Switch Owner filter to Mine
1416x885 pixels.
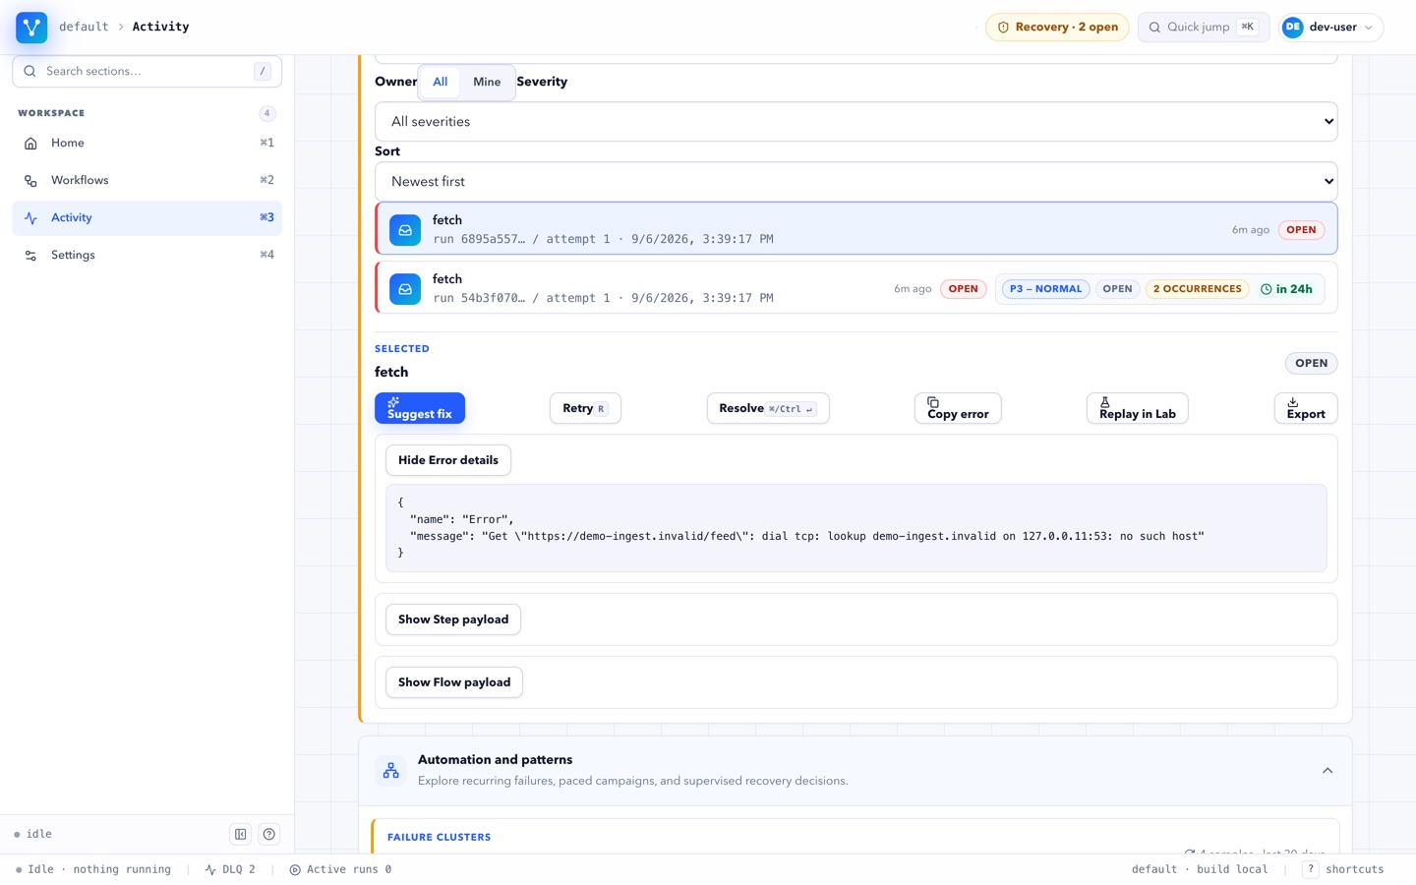[487, 82]
